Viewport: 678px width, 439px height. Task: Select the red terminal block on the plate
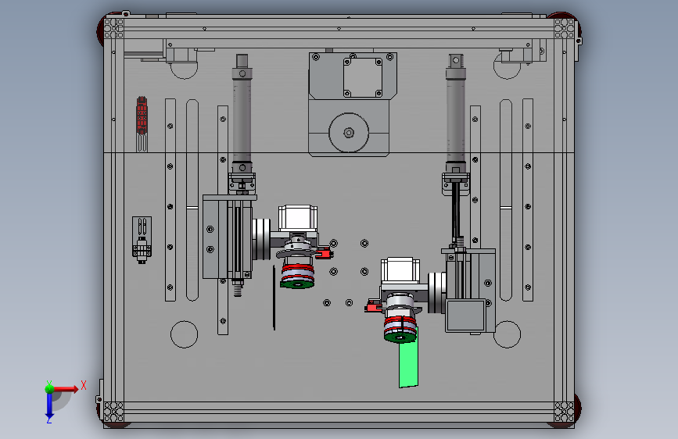tap(142, 115)
